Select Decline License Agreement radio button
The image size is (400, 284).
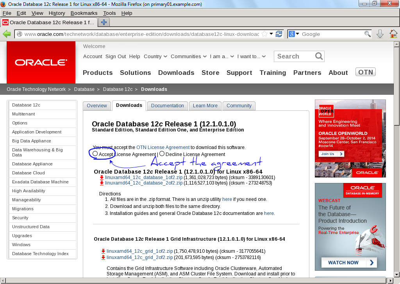[x=162, y=154]
